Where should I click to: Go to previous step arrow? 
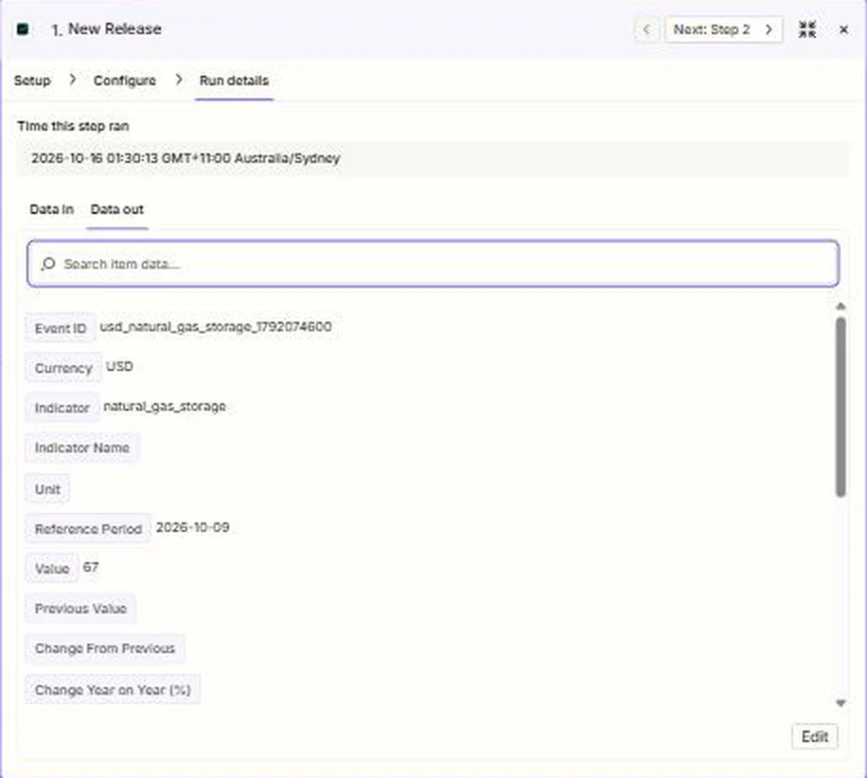(x=646, y=29)
